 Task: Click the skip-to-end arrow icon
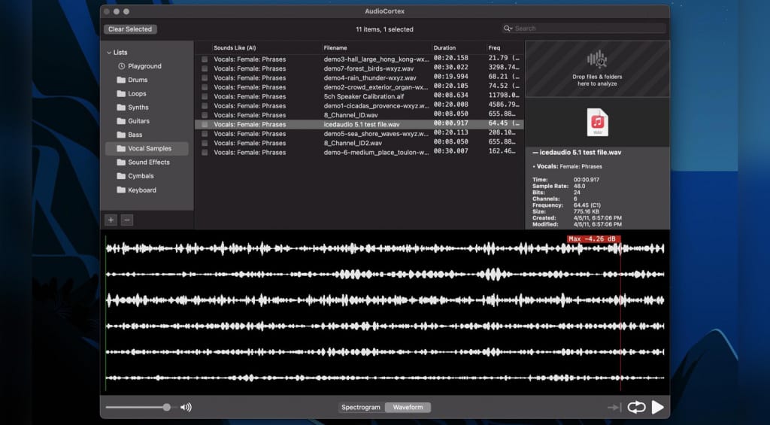click(614, 407)
